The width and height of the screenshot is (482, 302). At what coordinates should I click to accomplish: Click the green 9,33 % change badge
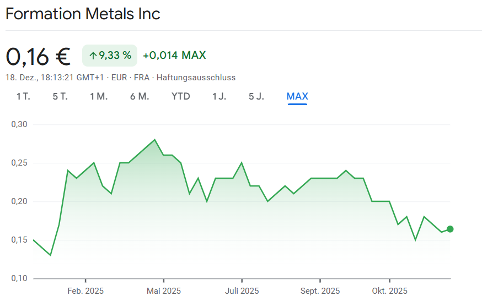click(x=110, y=56)
